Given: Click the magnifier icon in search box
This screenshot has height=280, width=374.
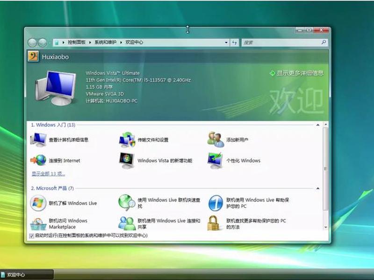Looking at the screenshot, I should tap(324, 42).
